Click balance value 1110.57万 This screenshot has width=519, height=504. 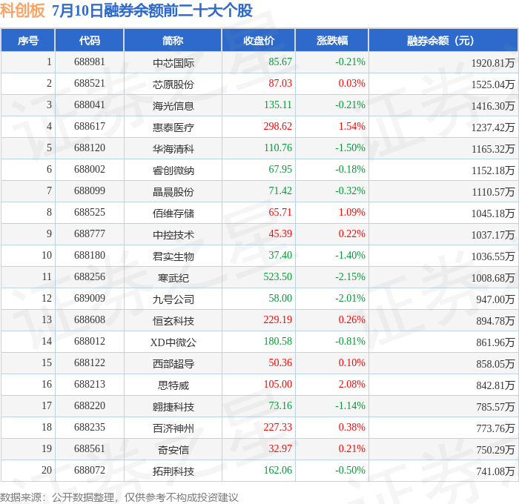point(493,192)
